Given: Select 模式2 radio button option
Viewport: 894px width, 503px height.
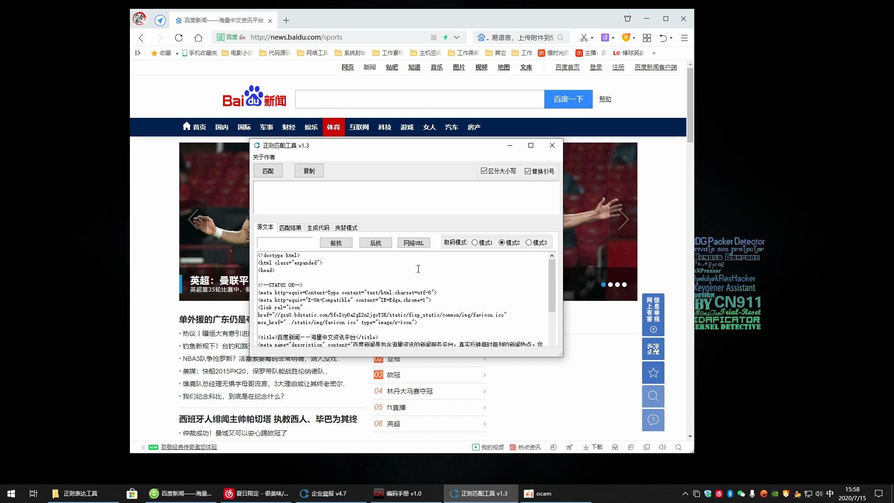Looking at the screenshot, I should 502,243.
